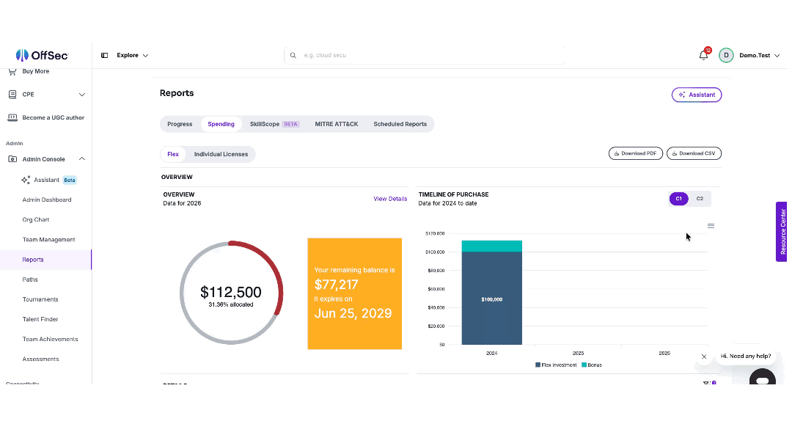Open the Resource Center side tab
Screen dimensions: 792x446
click(782, 232)
